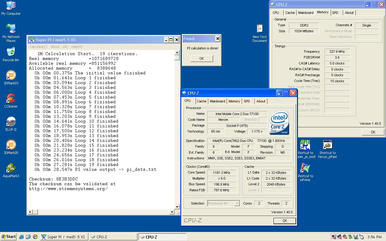Click the first system tray icon
Image resolution: width=386 pixels, height=241 pixels.
pyautogui.click(x=334, y=237)
